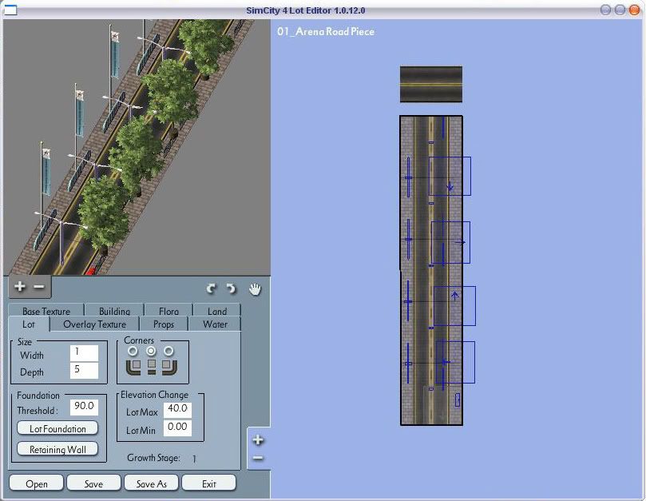Switch to the Props tab
The image size is (646, 501).
click(164, 324)
